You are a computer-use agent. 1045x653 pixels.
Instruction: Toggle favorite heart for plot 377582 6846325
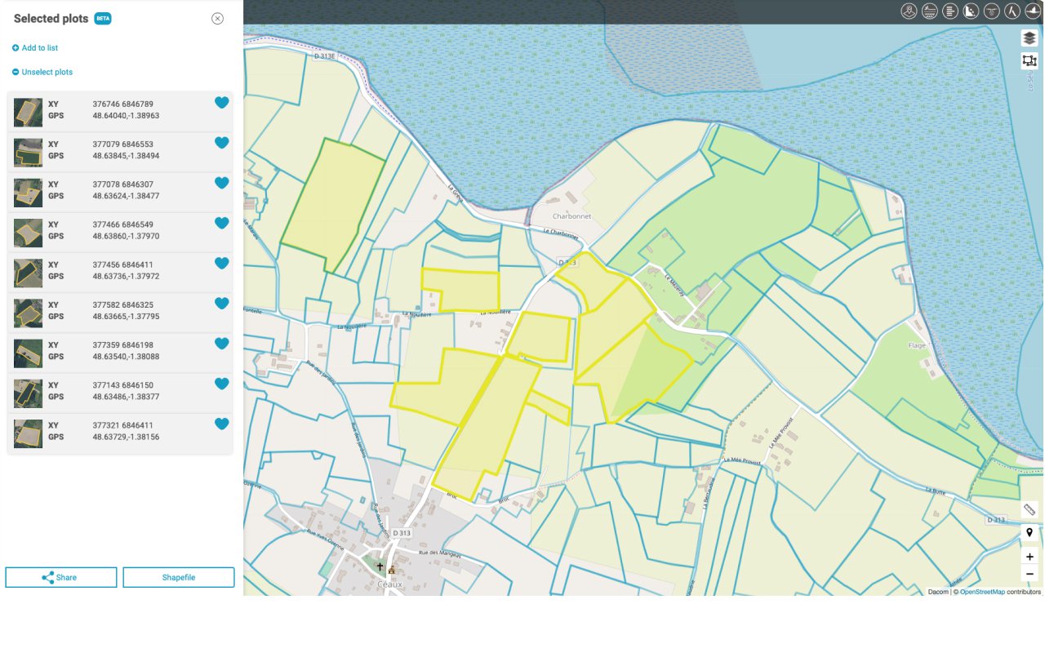click(221, 303)
